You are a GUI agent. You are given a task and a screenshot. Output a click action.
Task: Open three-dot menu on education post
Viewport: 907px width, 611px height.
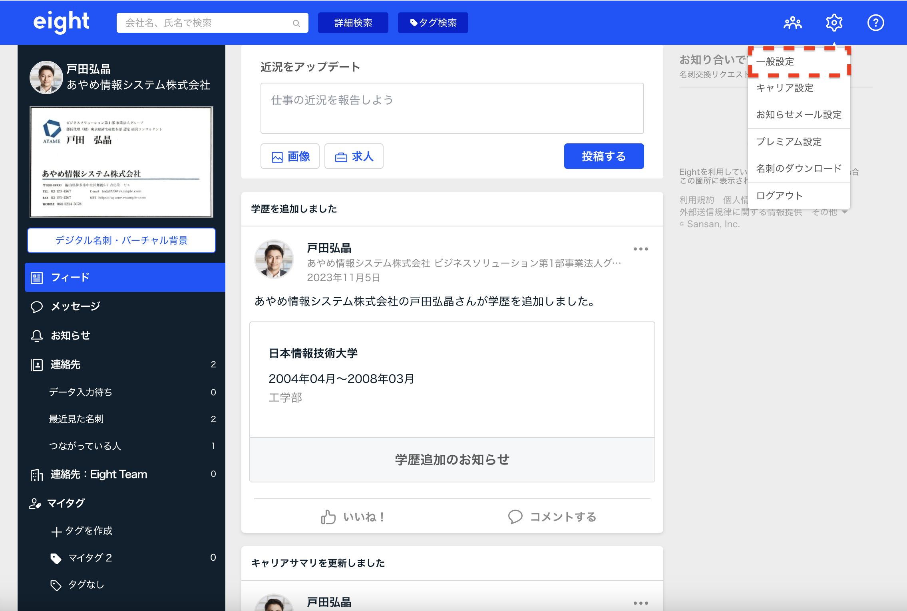pyautogui.click(x=641, y=249)
